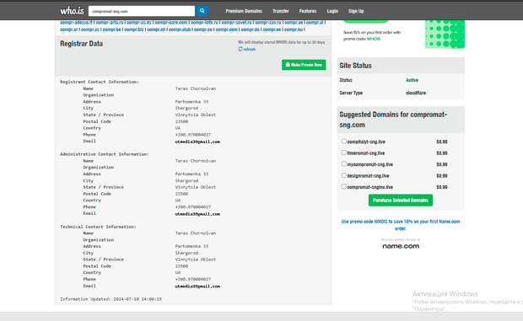Open the compr.be link
Image resolution: width=523 pixels, height=321 pixels.
click(111, 29)
